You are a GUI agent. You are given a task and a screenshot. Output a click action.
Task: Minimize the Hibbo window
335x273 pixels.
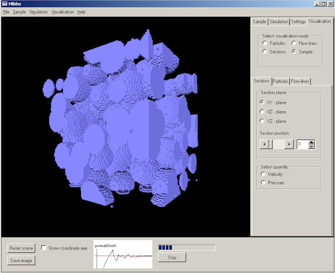click(x=317, y=4)
